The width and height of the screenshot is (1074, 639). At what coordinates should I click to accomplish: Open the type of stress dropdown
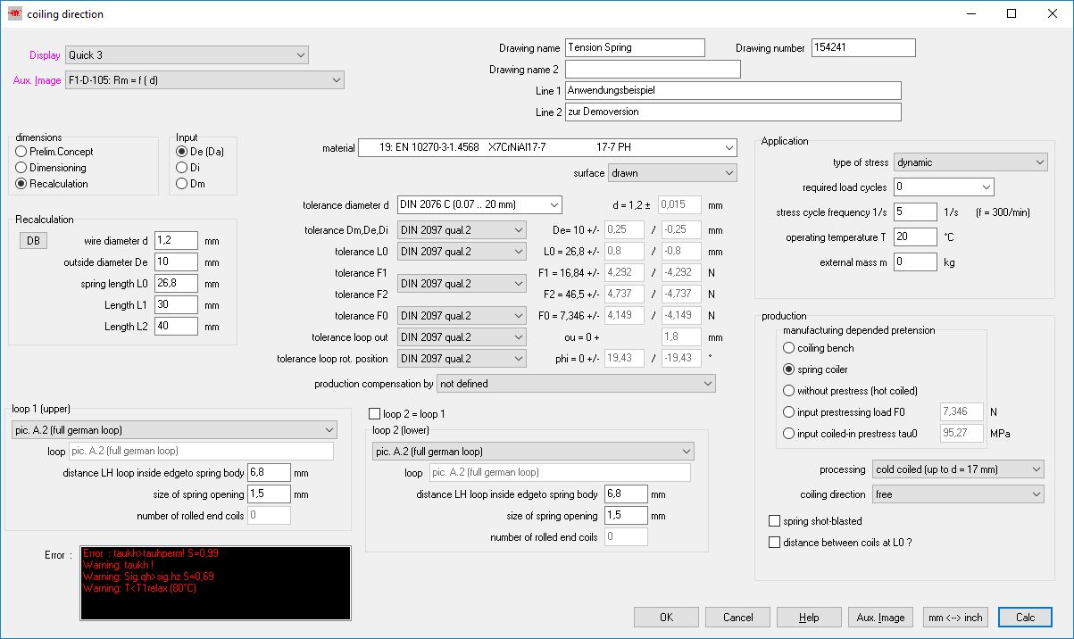point(970,162)
